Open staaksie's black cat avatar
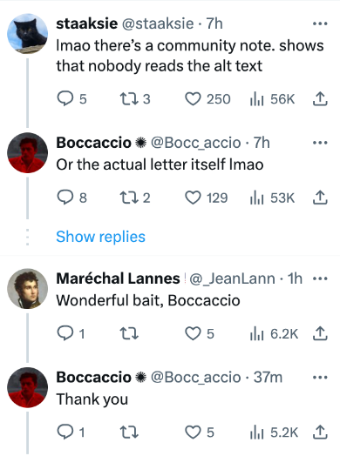 point(27,33)
